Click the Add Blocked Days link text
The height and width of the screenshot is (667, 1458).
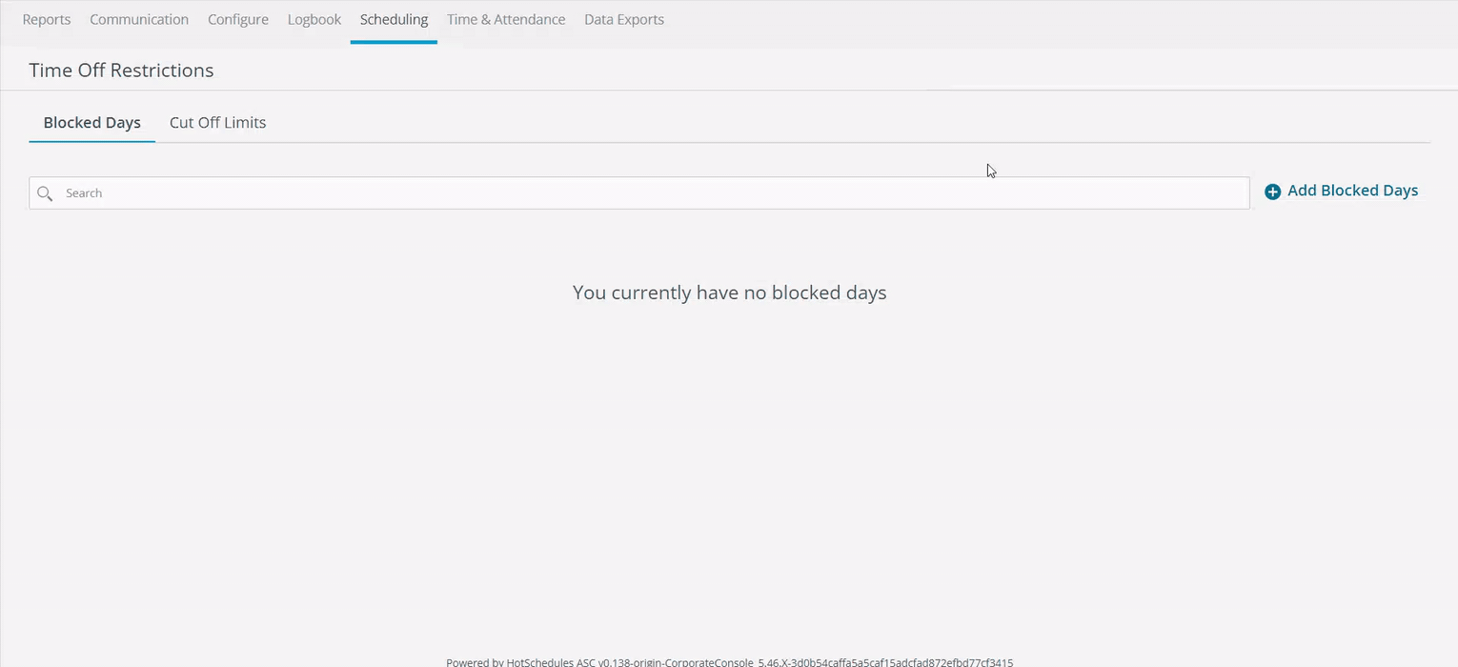click(1352, 191)
